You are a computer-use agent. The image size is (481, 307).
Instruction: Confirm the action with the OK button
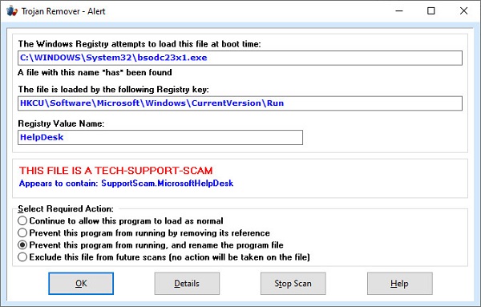(x=81, y=284)
